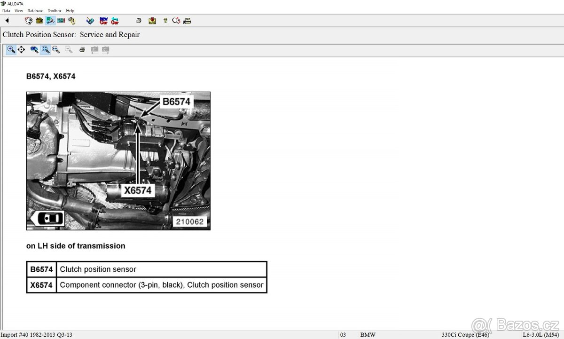The width and height of the screenshot is (564, 339).
Task: Set image zoom to 100% magnifier
Action: [34, 49]
